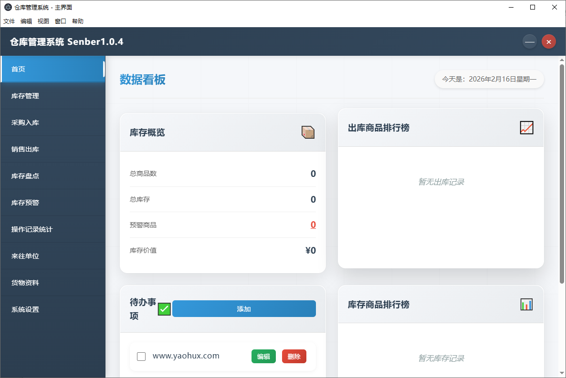
Task: Click the line chart icon on 出库商品排行榜 card
Action: tap(526, 127)
